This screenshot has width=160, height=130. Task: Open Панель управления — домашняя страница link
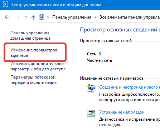coord(33,35)
